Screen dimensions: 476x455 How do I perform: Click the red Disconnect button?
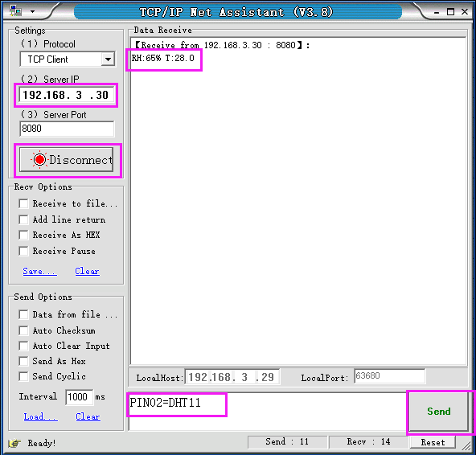click(x=67, y=160)
